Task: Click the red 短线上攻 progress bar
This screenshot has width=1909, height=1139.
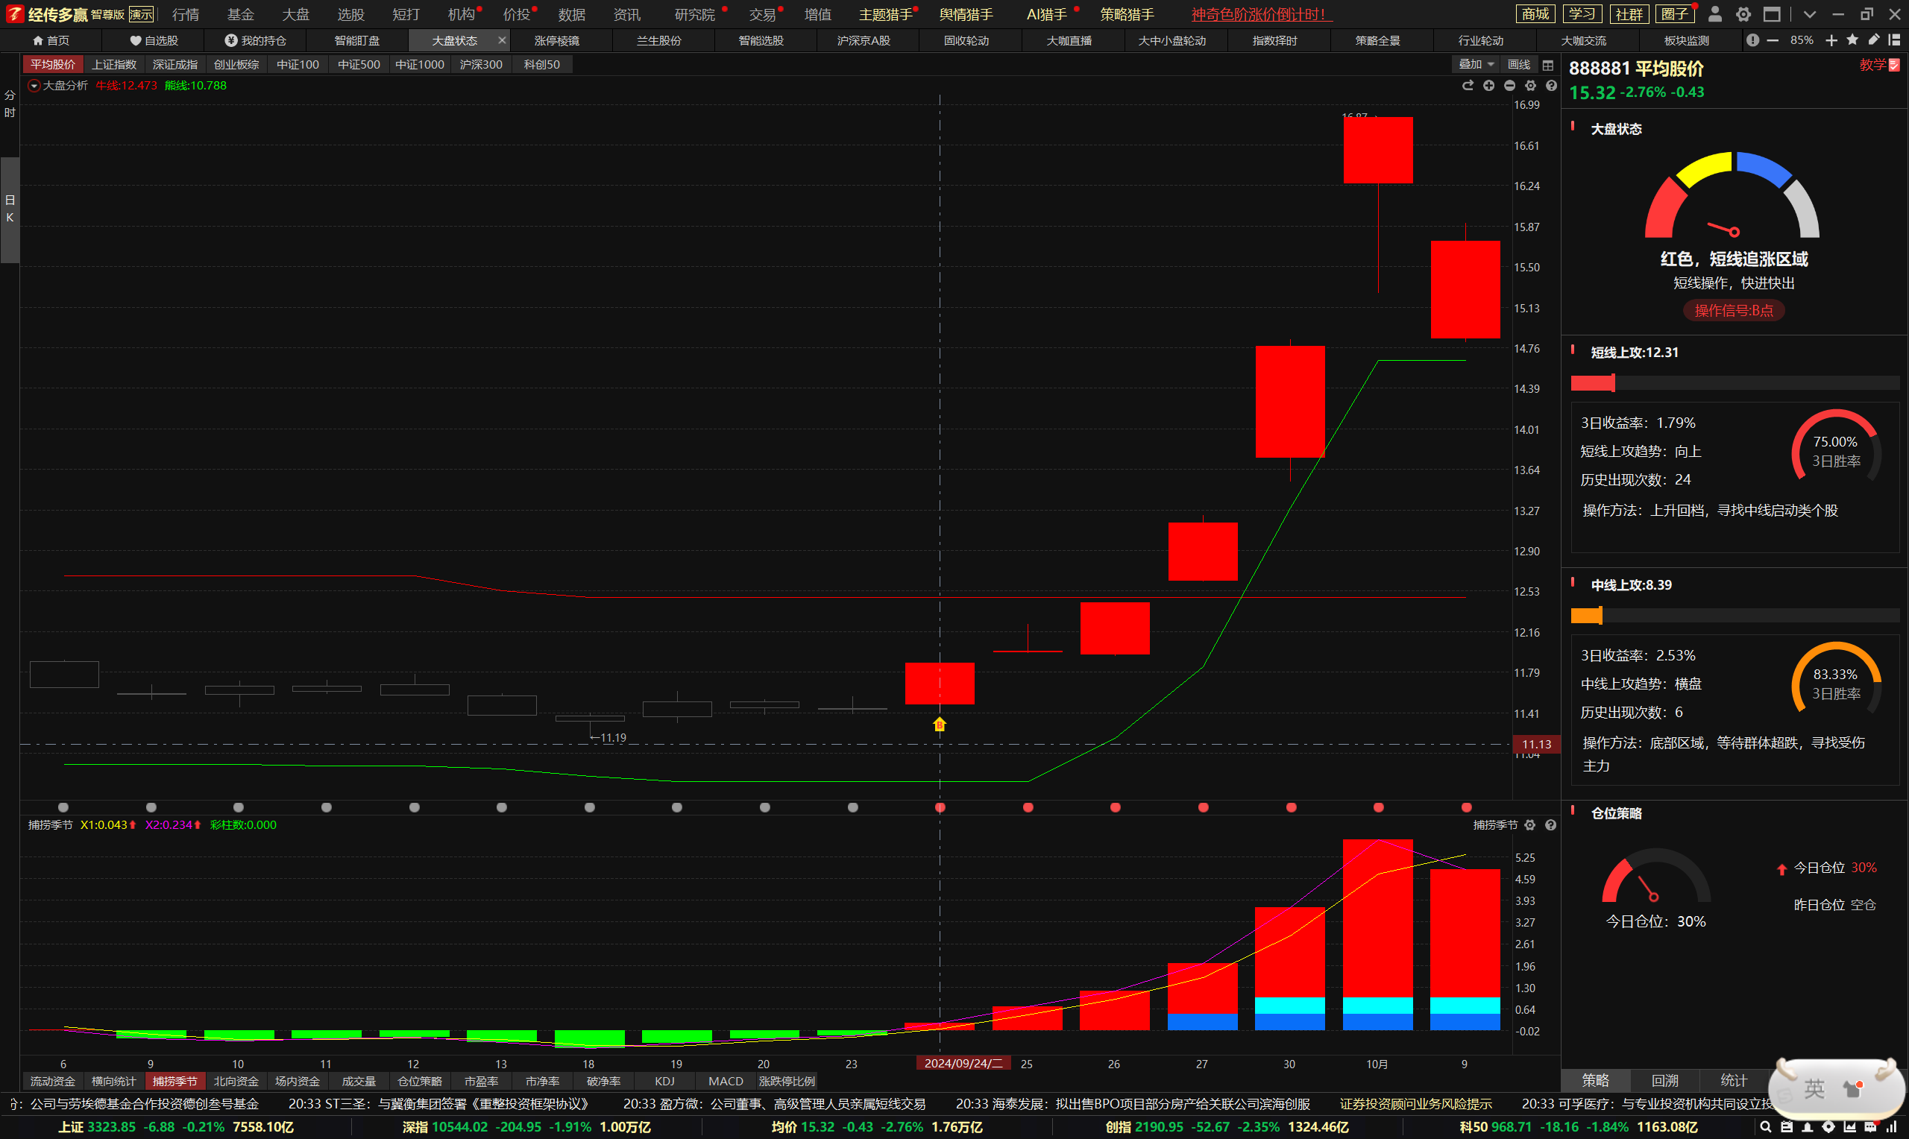Action: [1592, 383]
